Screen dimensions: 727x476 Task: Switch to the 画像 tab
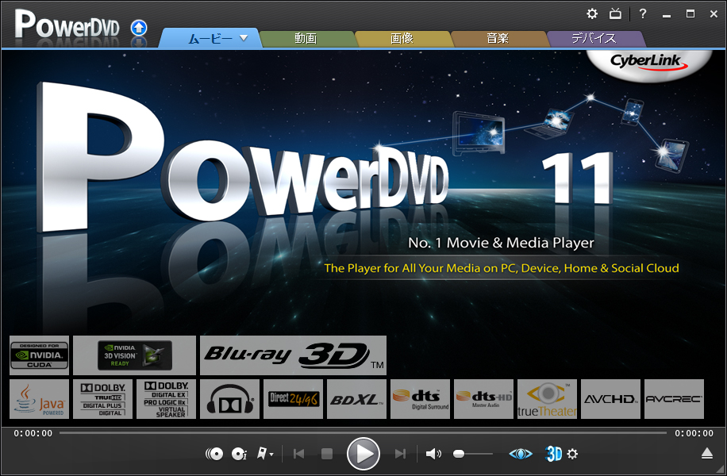(x=400, y=36)
